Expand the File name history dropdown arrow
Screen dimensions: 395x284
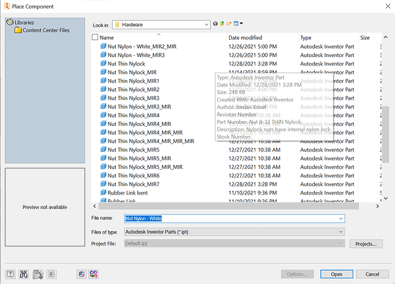coord(341,219)
